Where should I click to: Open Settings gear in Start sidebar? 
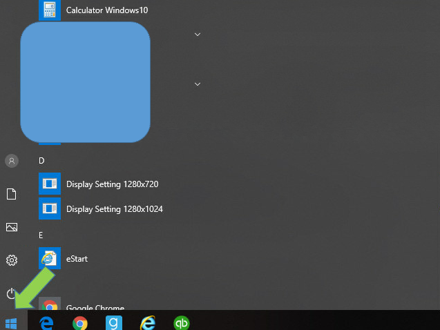(12, 260)
